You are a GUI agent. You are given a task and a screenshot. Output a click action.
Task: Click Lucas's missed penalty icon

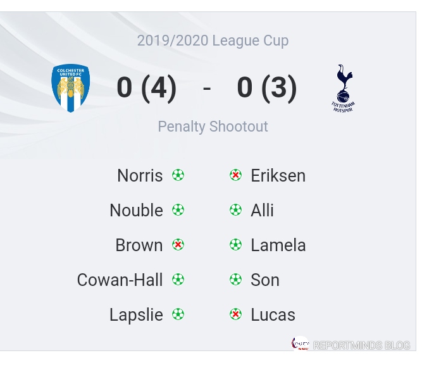tap(235, 314)
